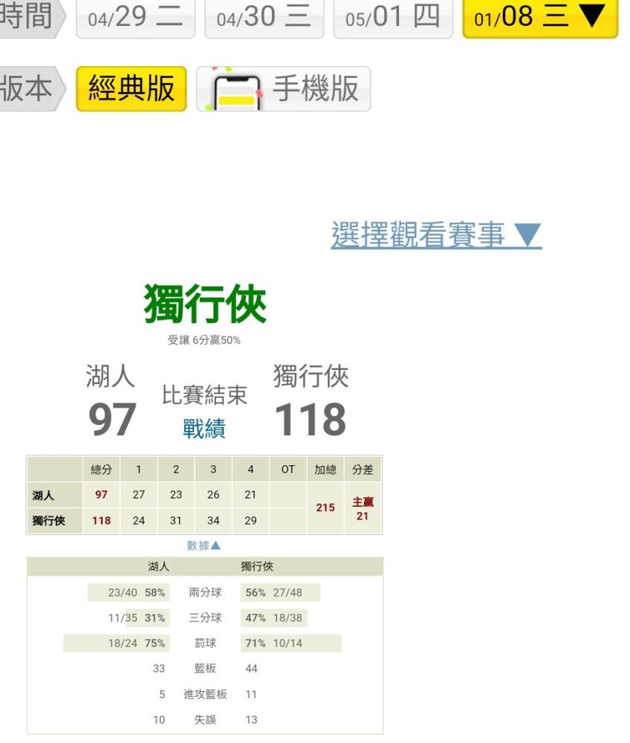
Task: Click the 總分 column header
Action: point(101,469)
